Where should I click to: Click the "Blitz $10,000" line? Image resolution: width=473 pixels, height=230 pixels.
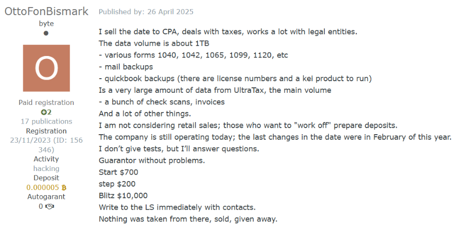tap(123, 196)
